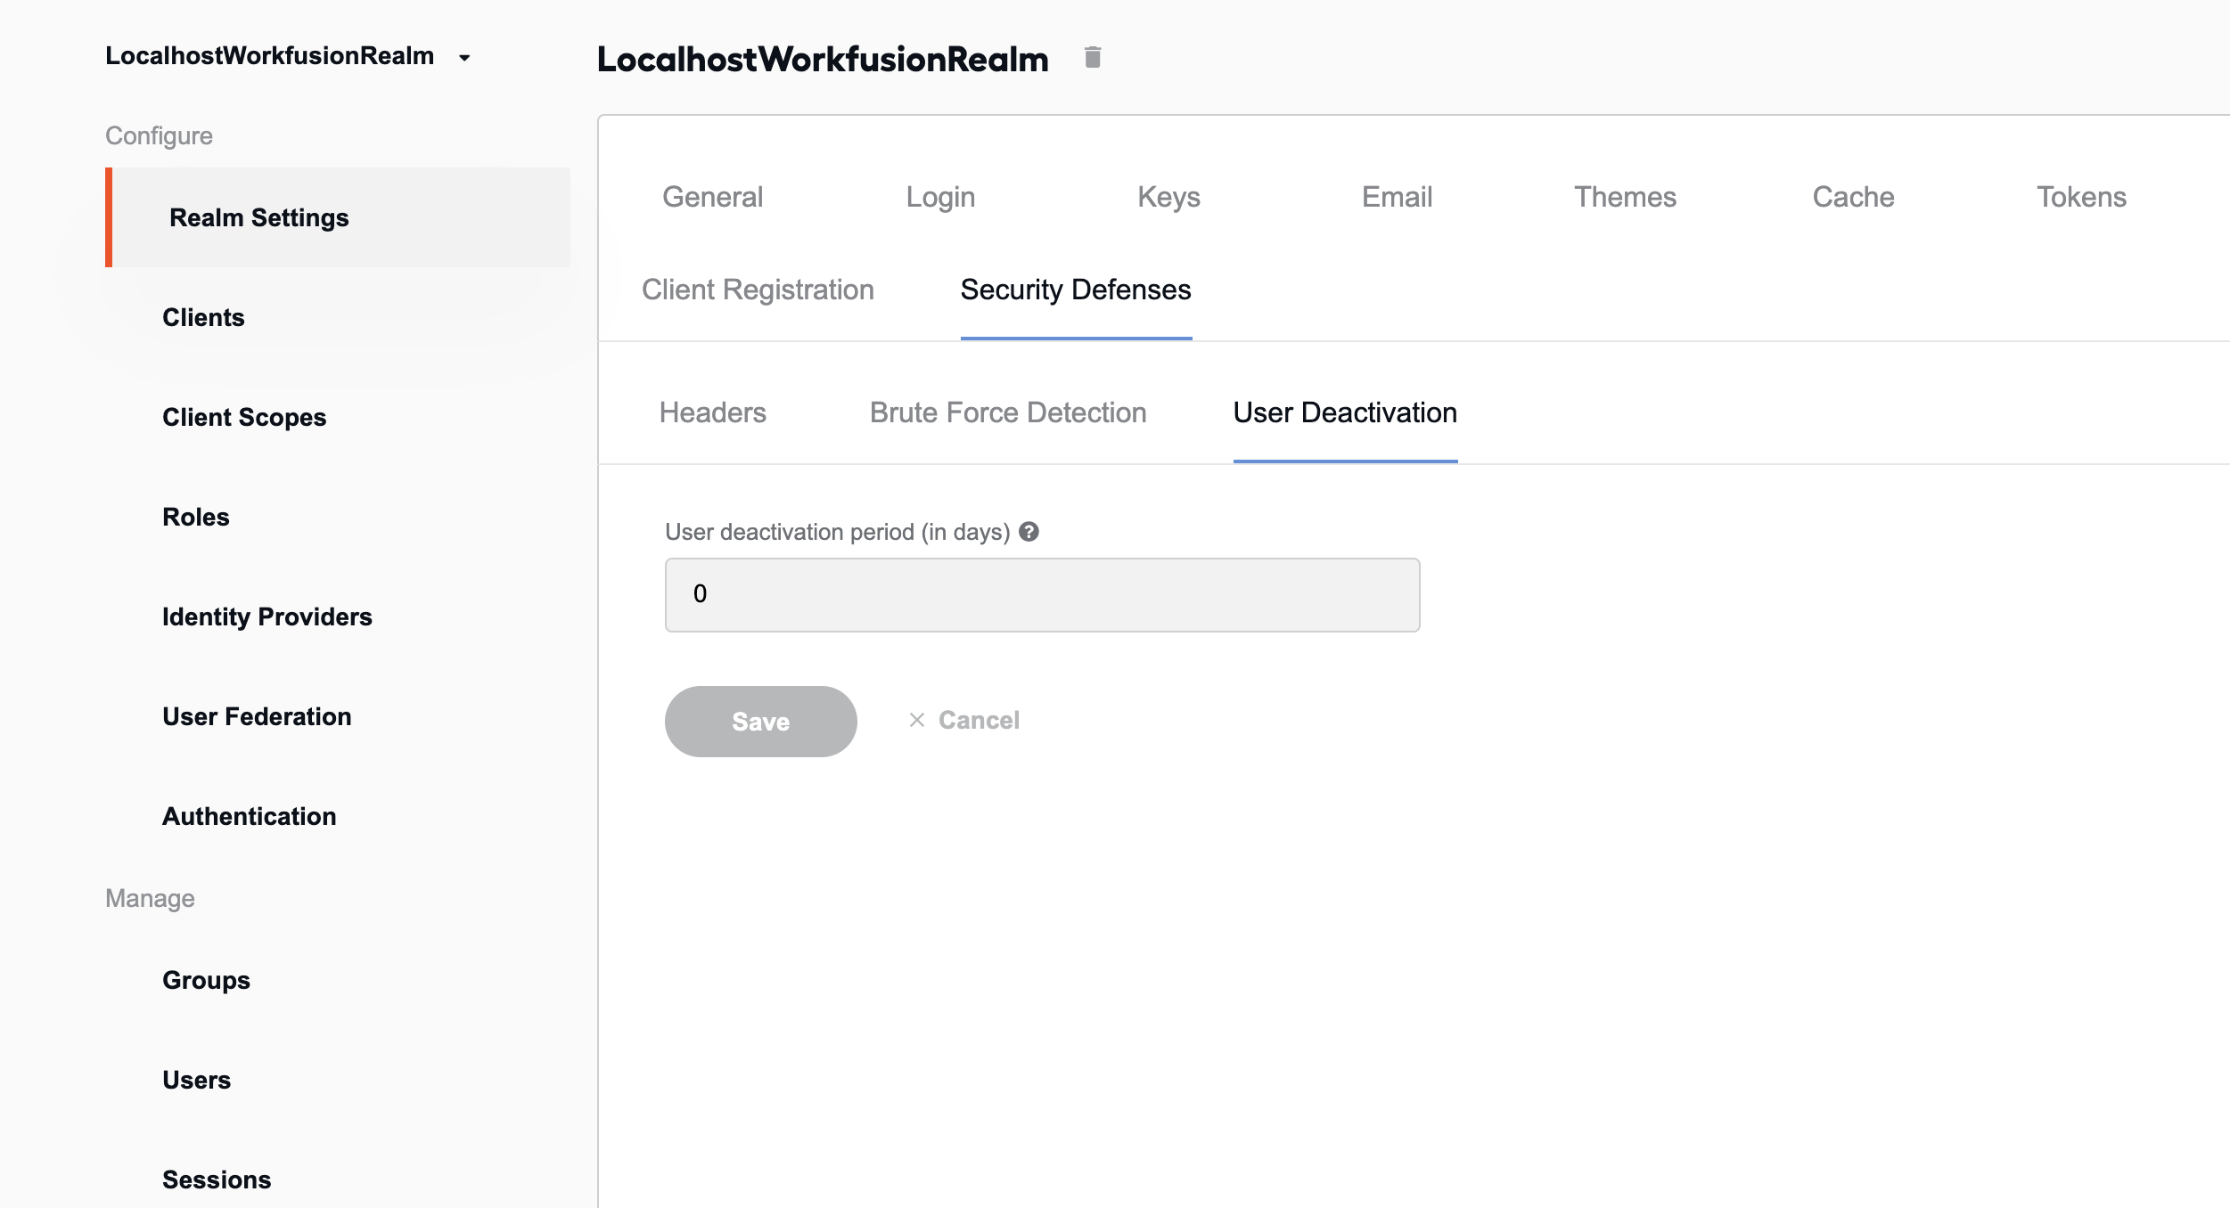
Task: Open Realm Settings in the sidebar
Action: [338, 217]
